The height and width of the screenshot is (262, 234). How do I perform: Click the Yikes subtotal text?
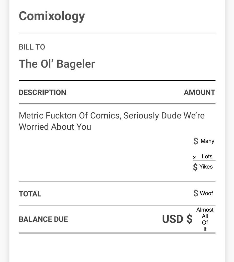click(x=206, y=167)
